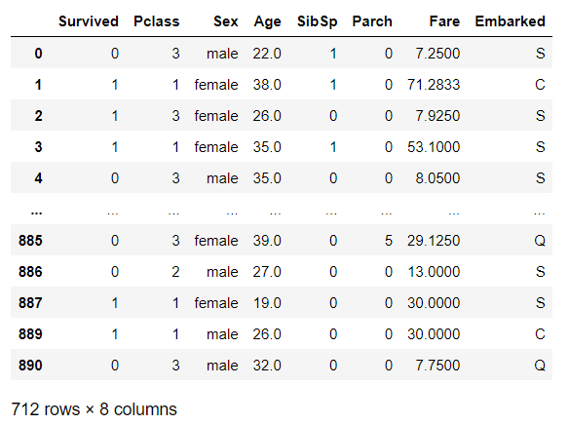Select row index 2
Viewport: 569px width, 425px height.
click(x=38, y=116)
